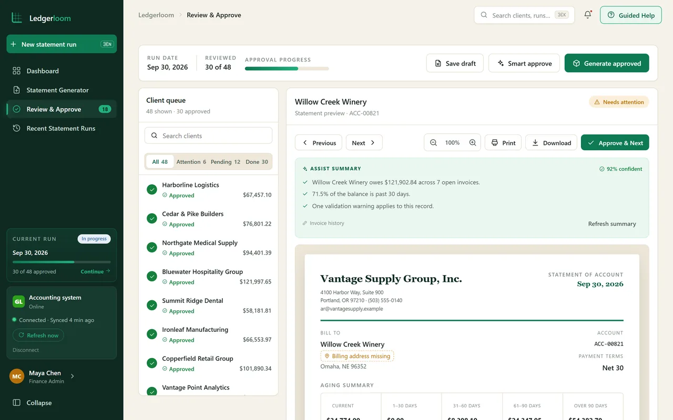Zoom out the statement preview
The height and width of the screenshot is (420, 673).
pyautogui.click(x=434, y=143)
